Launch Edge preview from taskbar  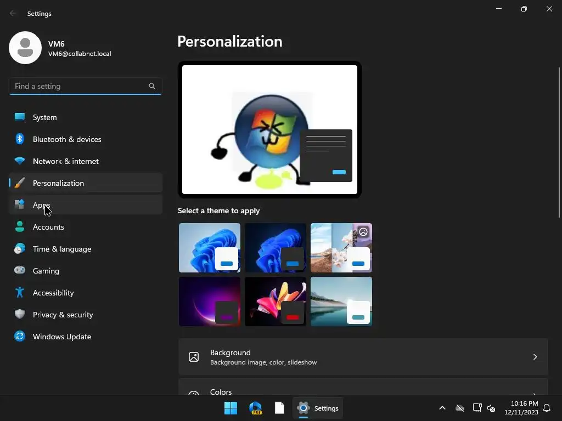coord(255,408)
